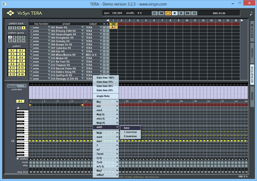Viewport: 257px width, 181px height.
Task: Select pattern group H
Action: pos(23,40)
